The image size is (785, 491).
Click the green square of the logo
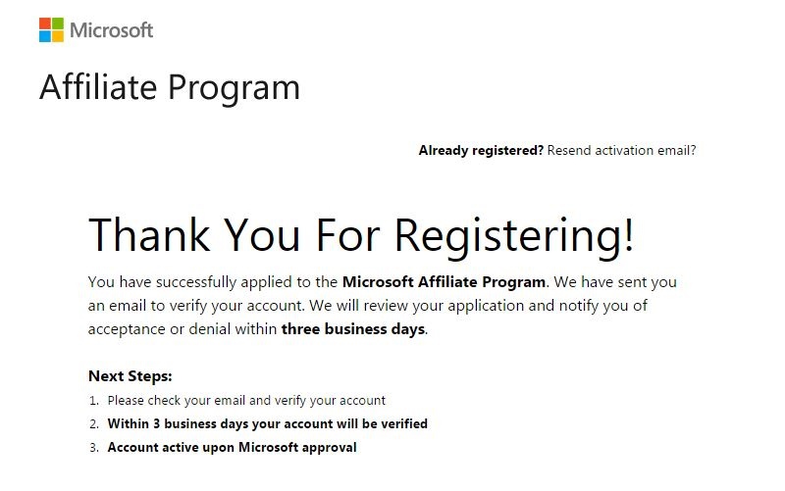tap(58, 24)
